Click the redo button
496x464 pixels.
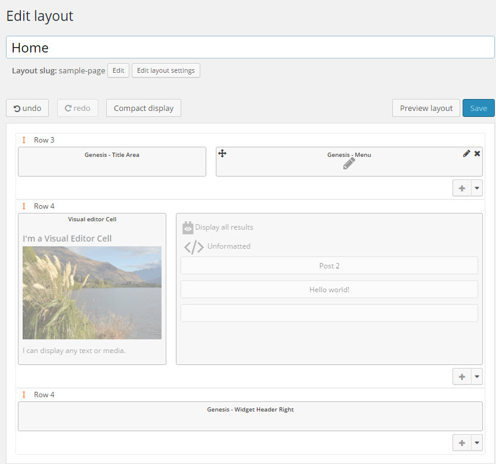click(77, 108)
